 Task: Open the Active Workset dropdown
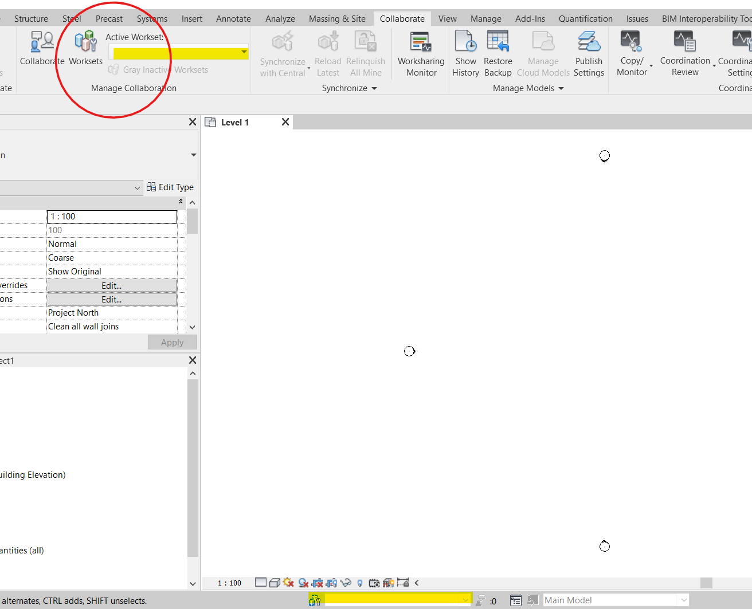[244, 52]
